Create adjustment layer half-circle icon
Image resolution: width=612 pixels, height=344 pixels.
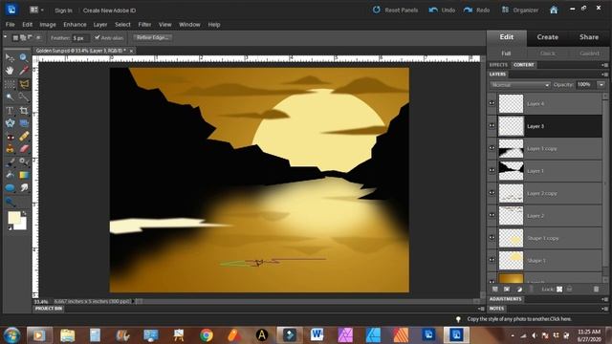click(x=519, y=289)
